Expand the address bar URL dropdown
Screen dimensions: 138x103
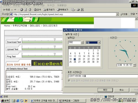(x=117, y=14)
